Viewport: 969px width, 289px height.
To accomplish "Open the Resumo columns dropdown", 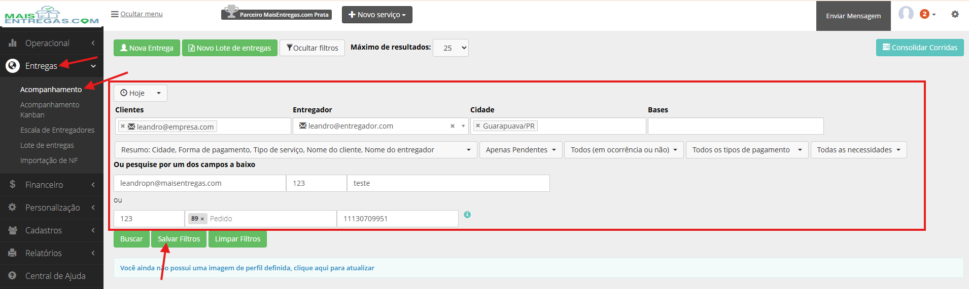I will (296, 150).
